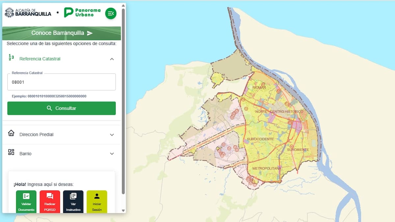Click the Alcaldía de Barranquilla logo

click(28, 12)
